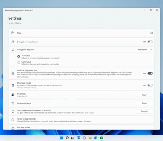Image resolution: width=163 pixels, height=141 pixels.
Task: Select the Continuous radio option
Action: [19, 63]
